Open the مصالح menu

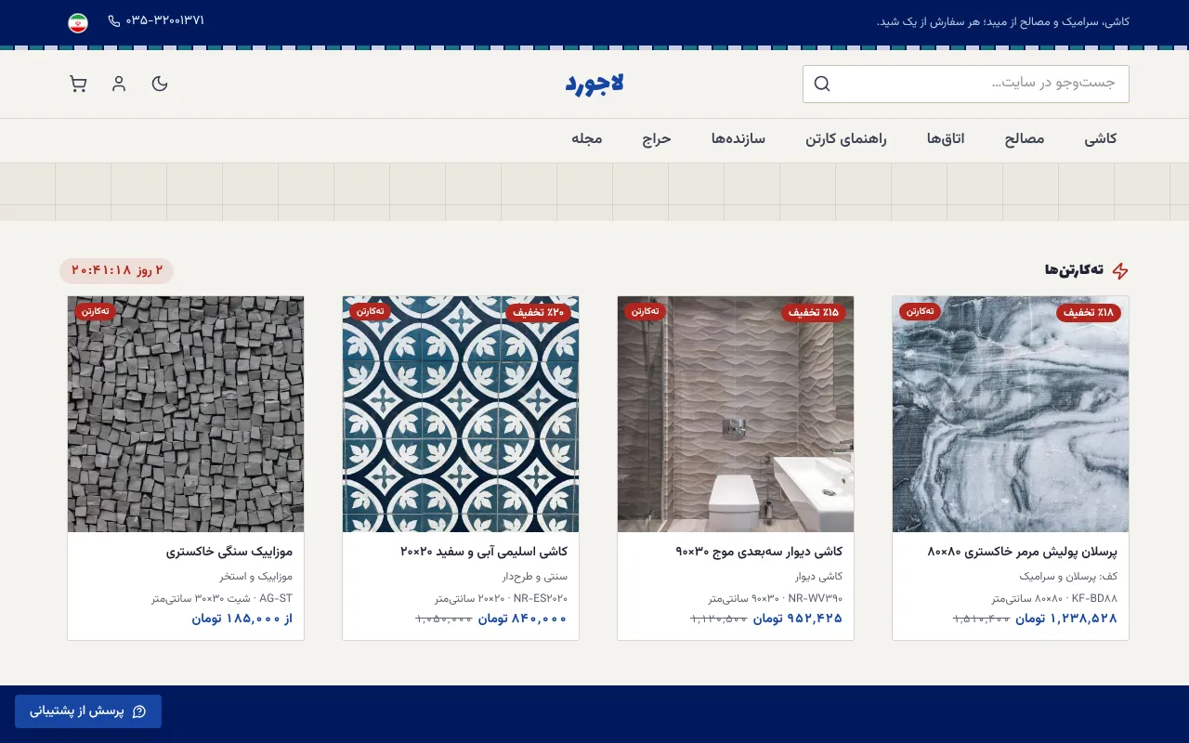(1025, 139)
